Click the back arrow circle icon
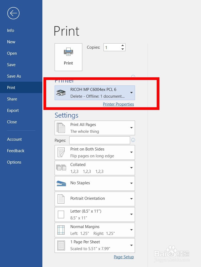 [13, 13]
